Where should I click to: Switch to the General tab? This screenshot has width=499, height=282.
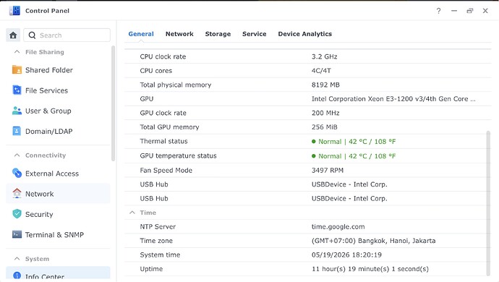pyautogui.click(x=141, y=34)
